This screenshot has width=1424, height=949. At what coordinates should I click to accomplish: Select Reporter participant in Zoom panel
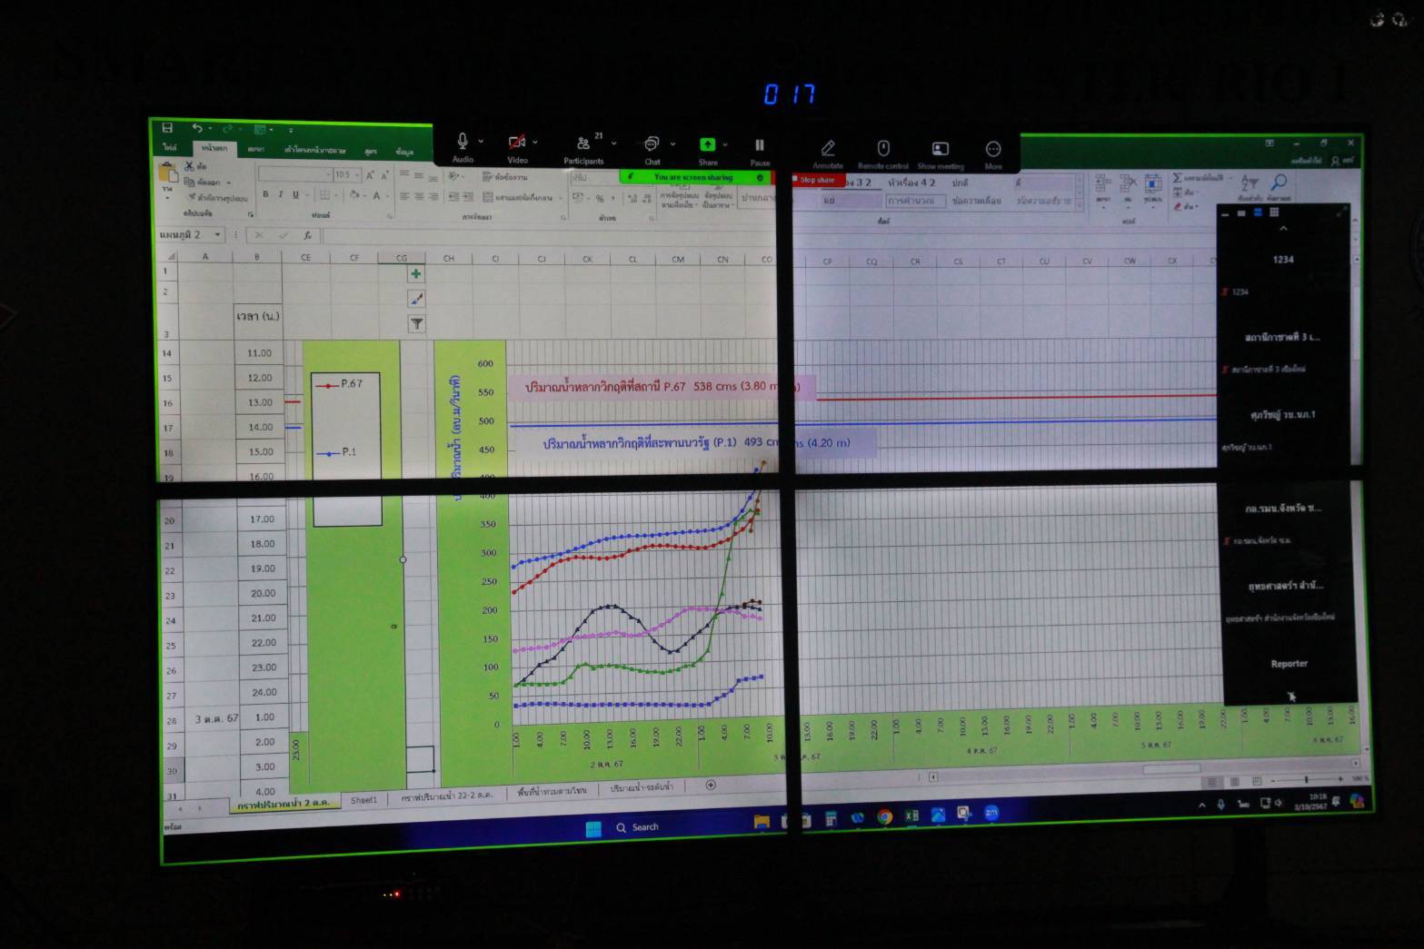tap(1289, 664)
